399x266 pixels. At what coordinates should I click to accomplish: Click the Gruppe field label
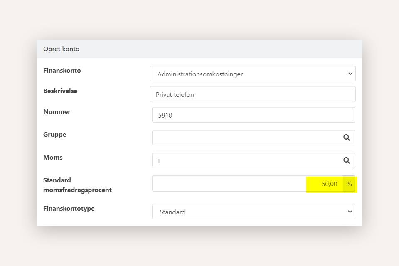point(54,135)
